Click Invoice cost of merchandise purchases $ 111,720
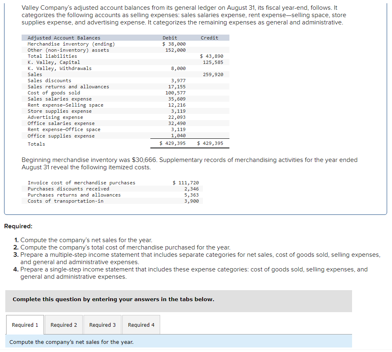This screenshot has width=392, height=352. point(185,183)
